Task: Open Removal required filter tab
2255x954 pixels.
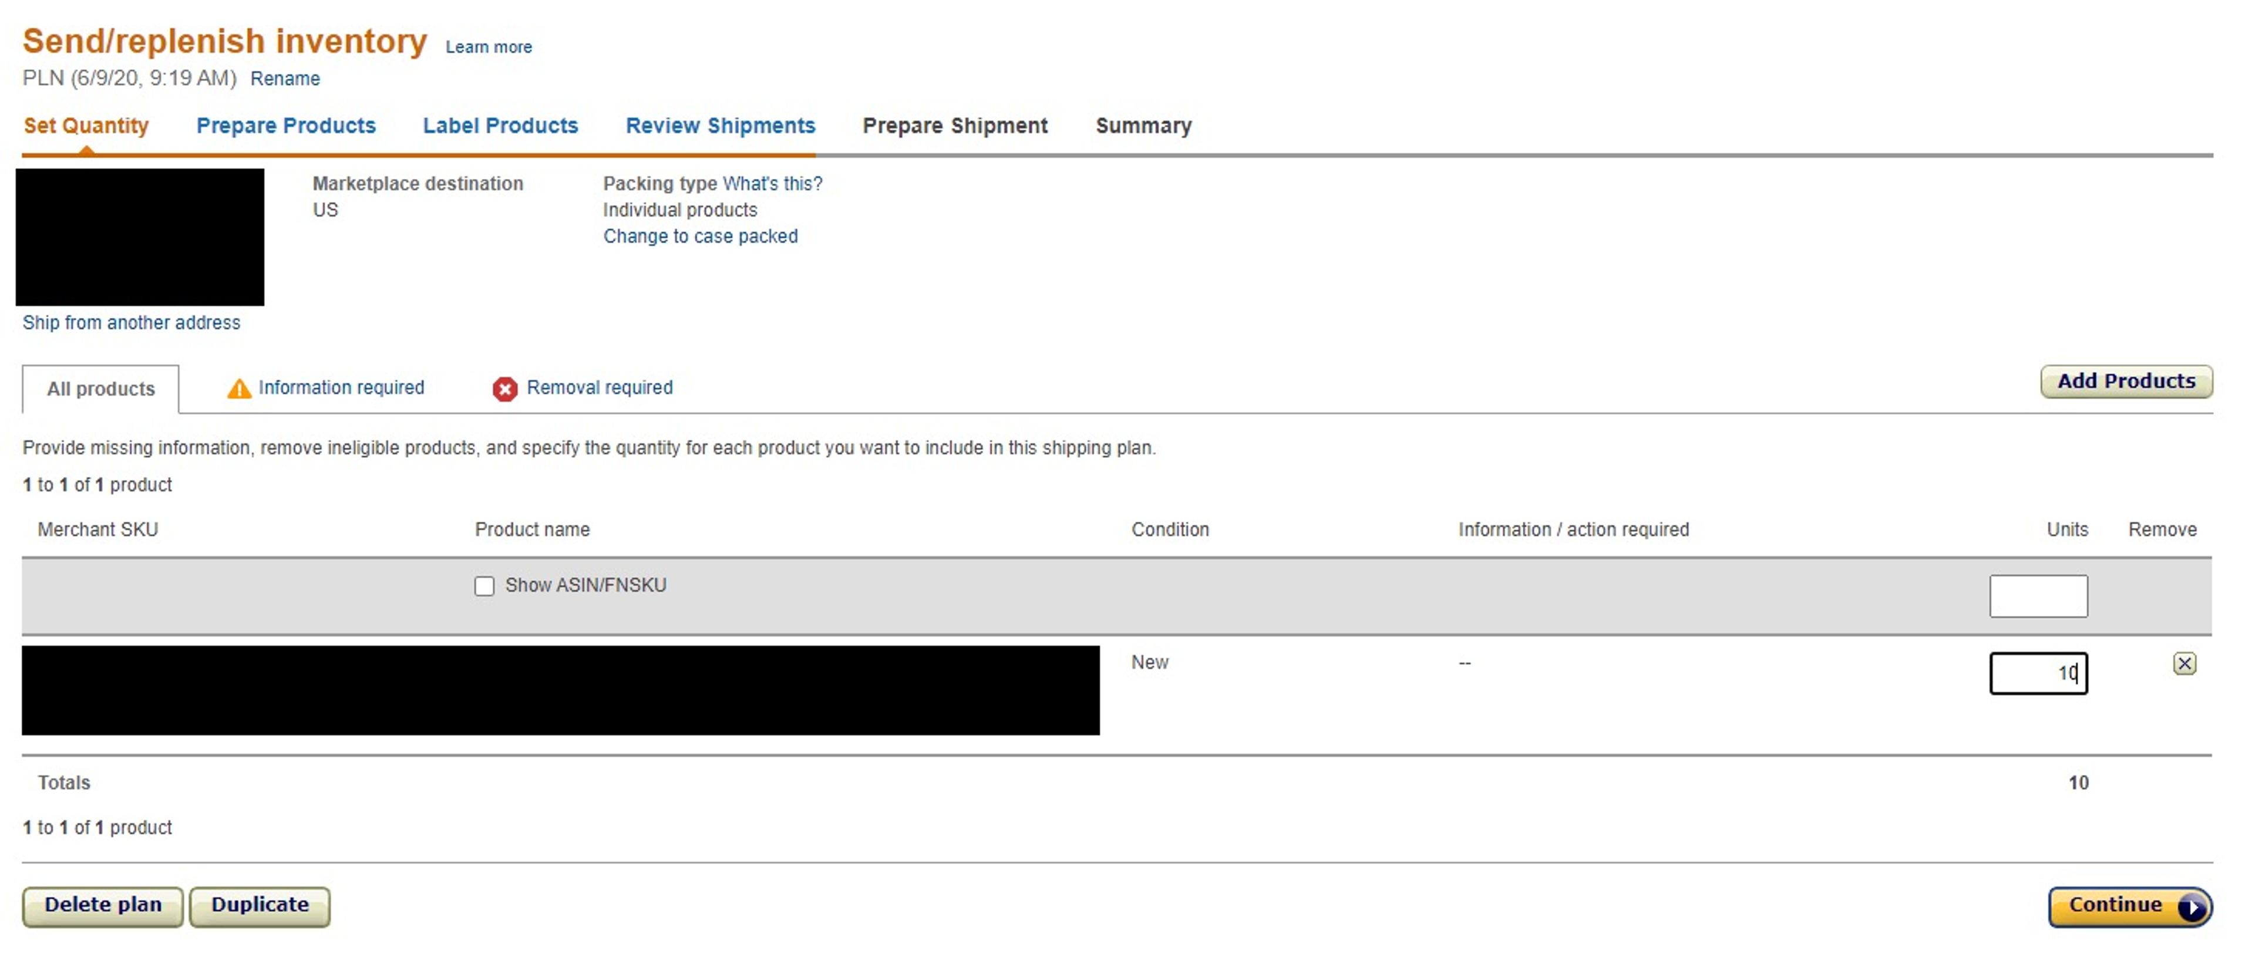Action: tap(599, 387)
